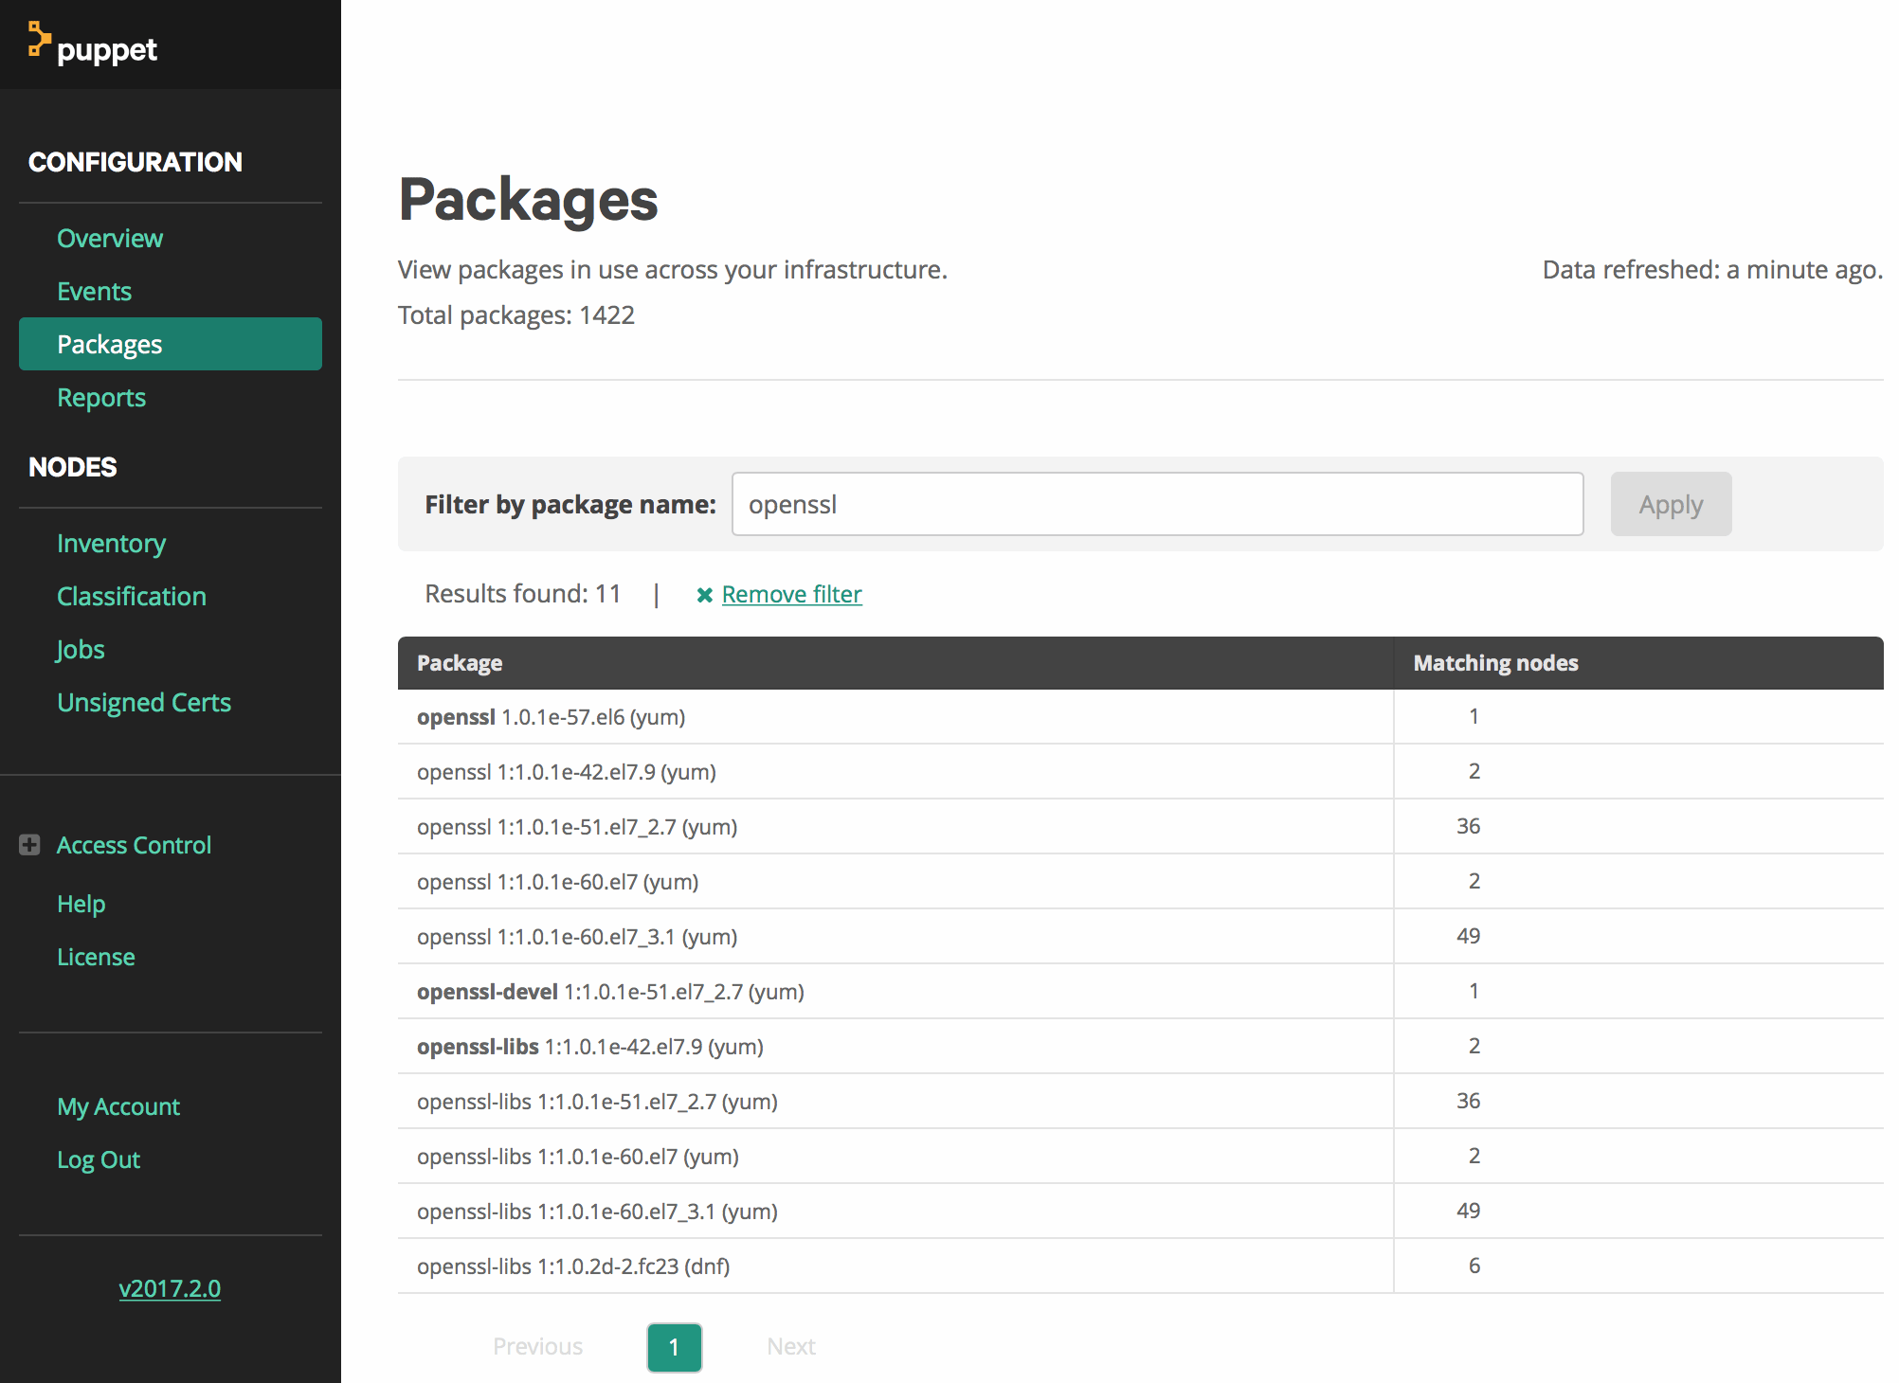This screenshot has height=1383, width=1899.
Task: Click the Total packages: 1422 text
Action: tap(516, 314)
